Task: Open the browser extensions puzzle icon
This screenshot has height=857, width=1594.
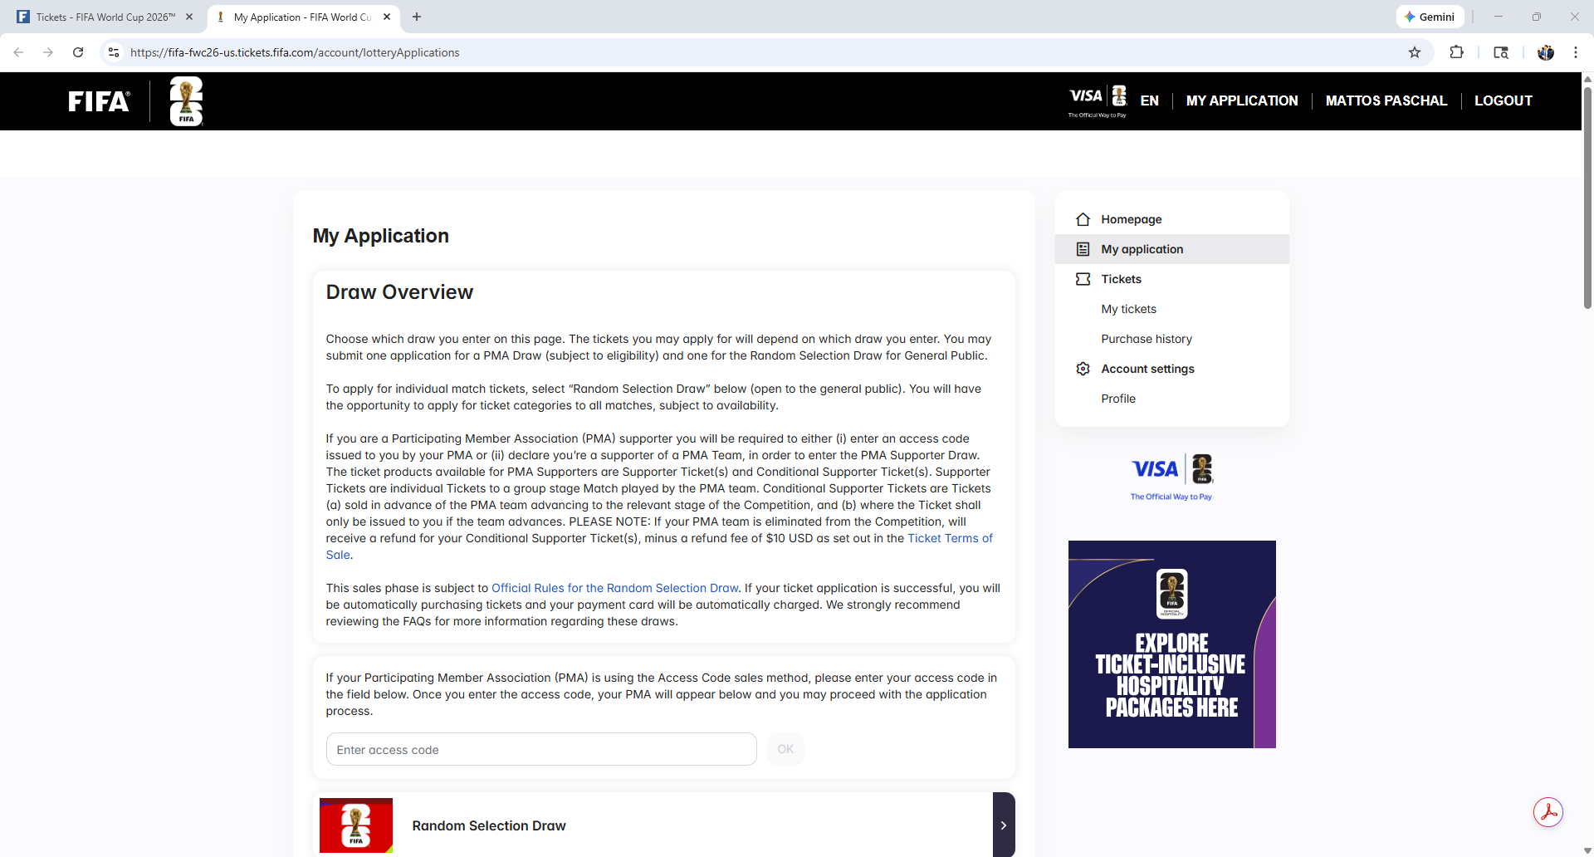Action: tap(1456, 52)
